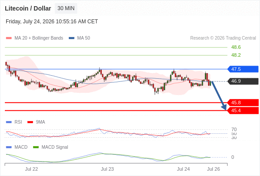Click the Jul 26 date axis label

coord(213,169)
